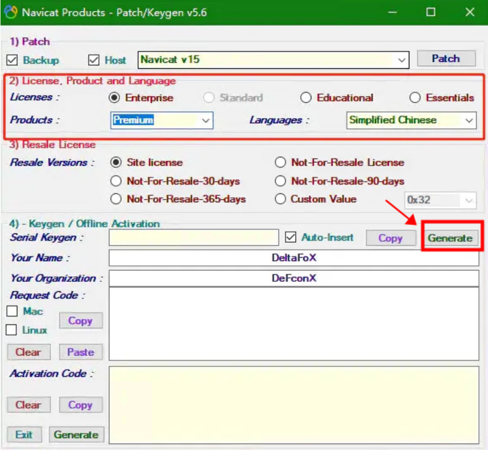
Task: Click the Your Name field with DeltaFoX
Action: [294, 258]
